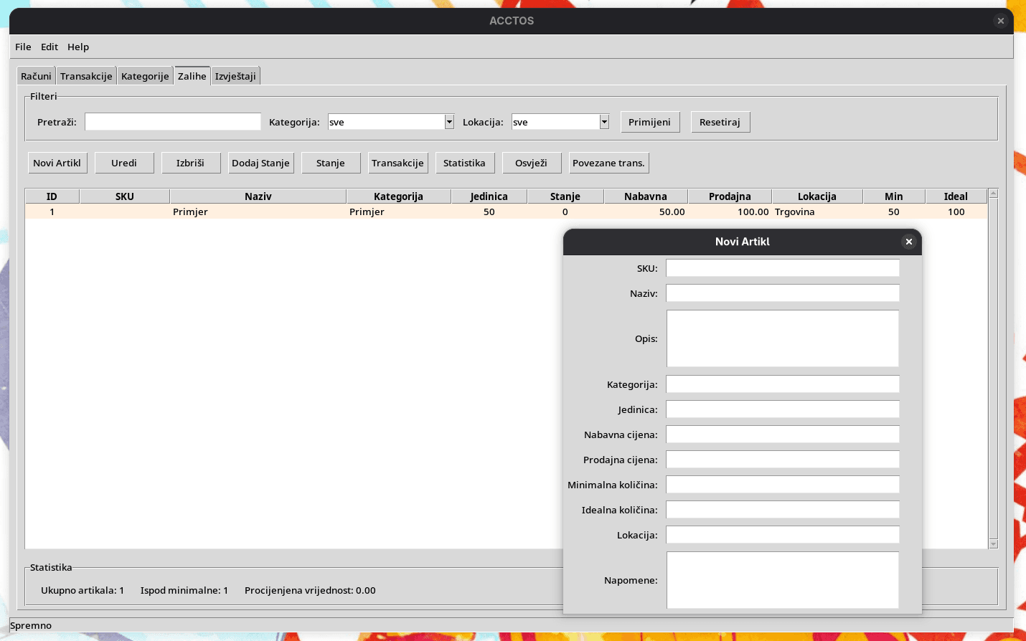The height and width of the screenshot is (641, 1026).
Task: Focus the Pretraži search box
Action: [172, 122]
